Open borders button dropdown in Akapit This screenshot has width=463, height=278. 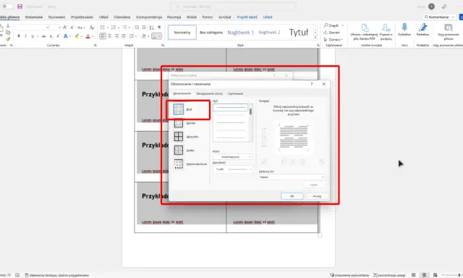[x=161, y=36]
